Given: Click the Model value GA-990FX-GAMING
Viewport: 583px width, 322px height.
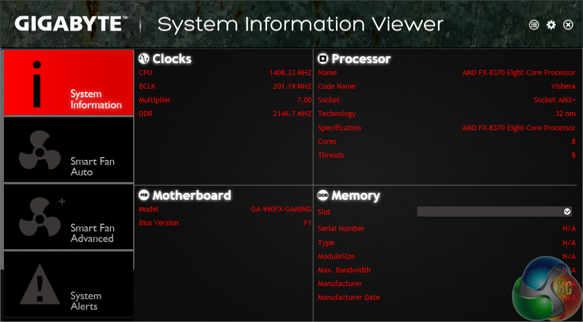Looking at the screenshot, I should pos(281,209).
